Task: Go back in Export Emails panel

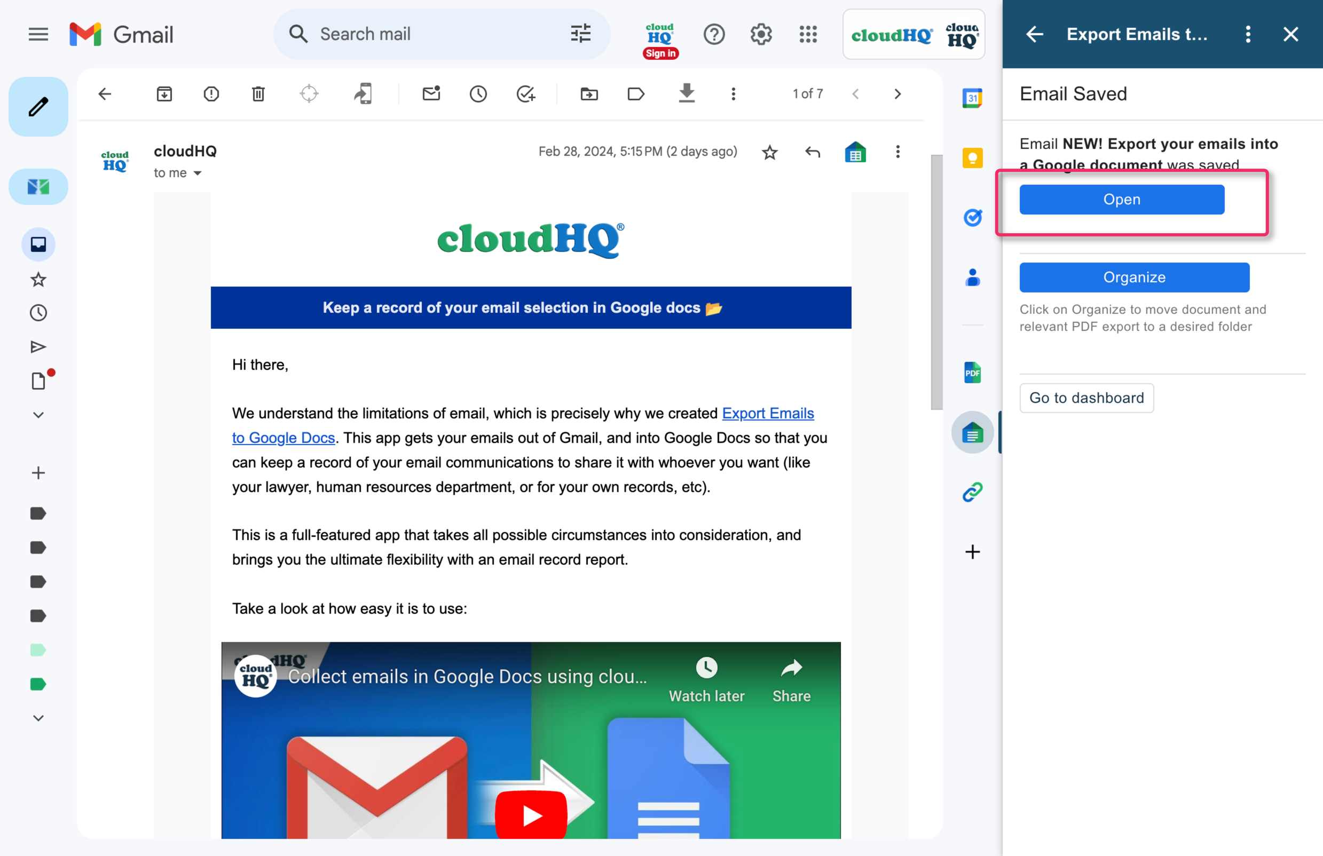Action: click(1034, 35)
